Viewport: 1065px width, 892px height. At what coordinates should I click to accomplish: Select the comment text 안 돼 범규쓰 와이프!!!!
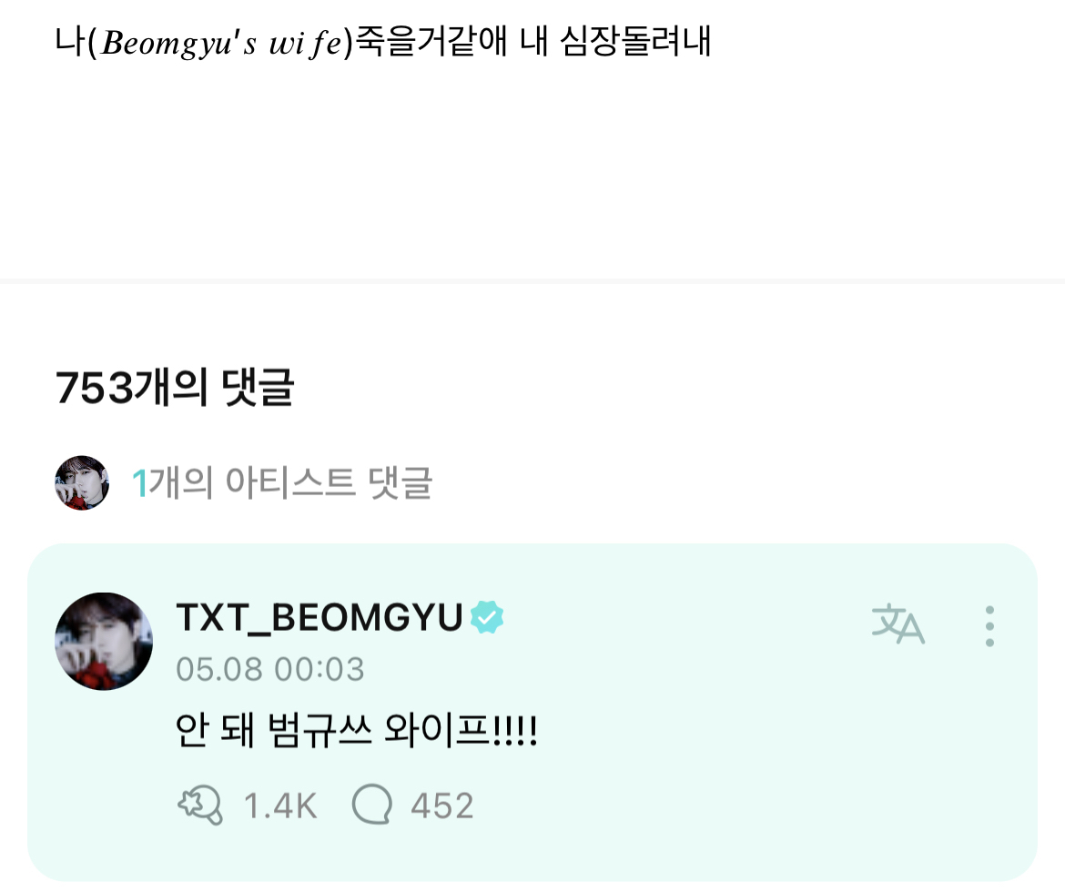357,730
